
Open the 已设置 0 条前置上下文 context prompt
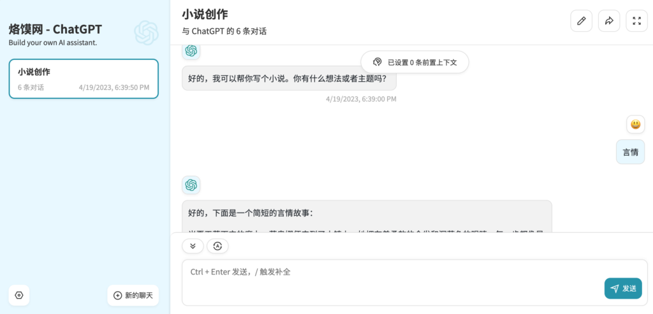tap(415, 62)
